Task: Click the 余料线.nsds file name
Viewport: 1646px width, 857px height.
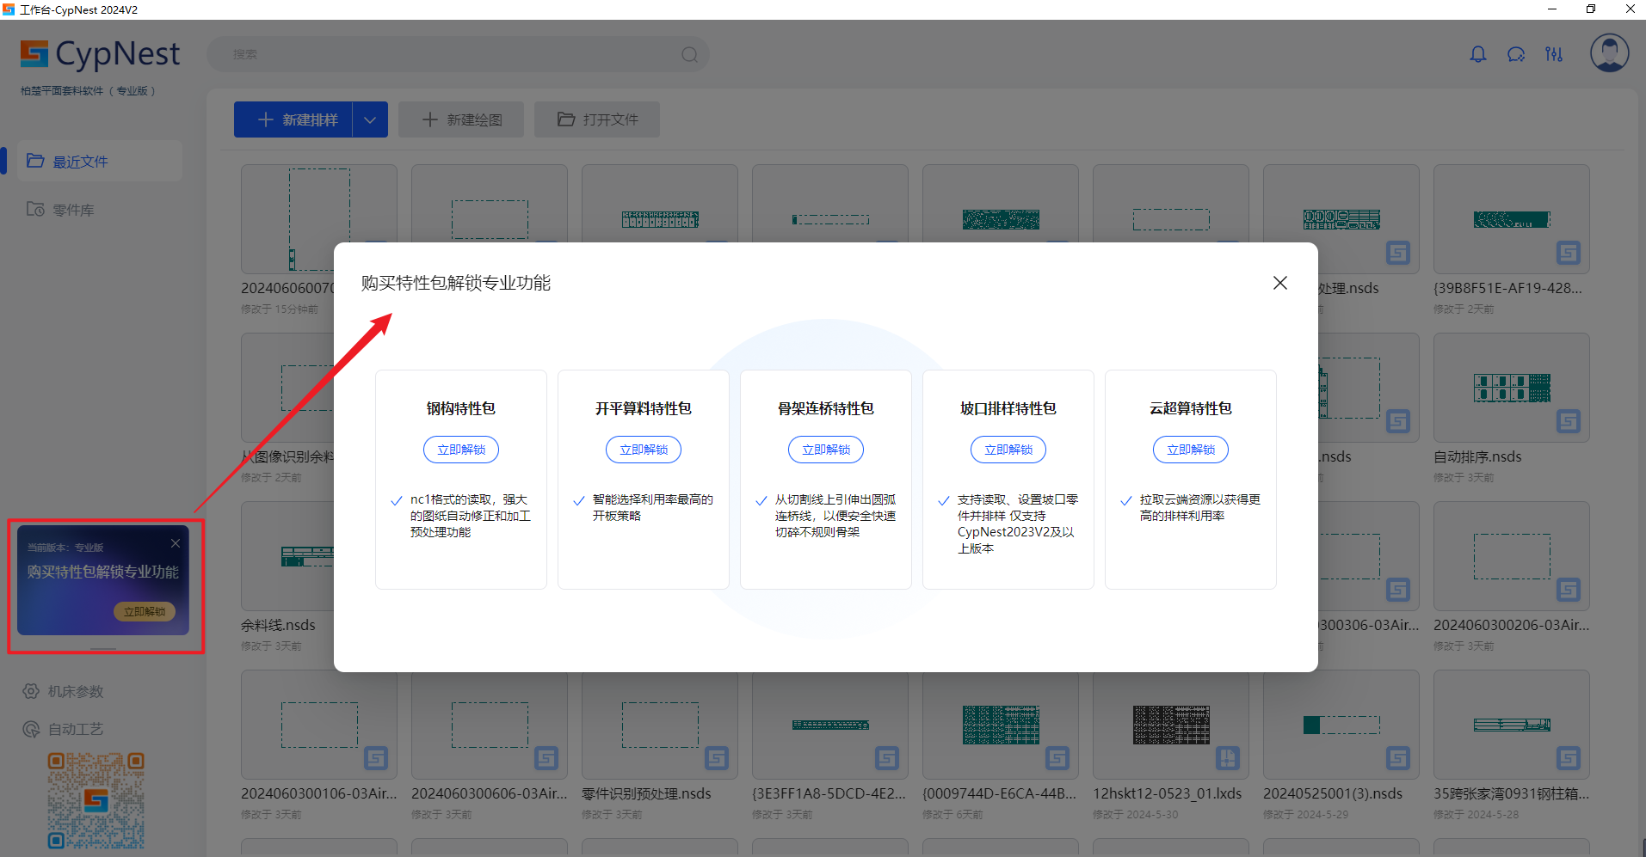Action: (278, 625)
